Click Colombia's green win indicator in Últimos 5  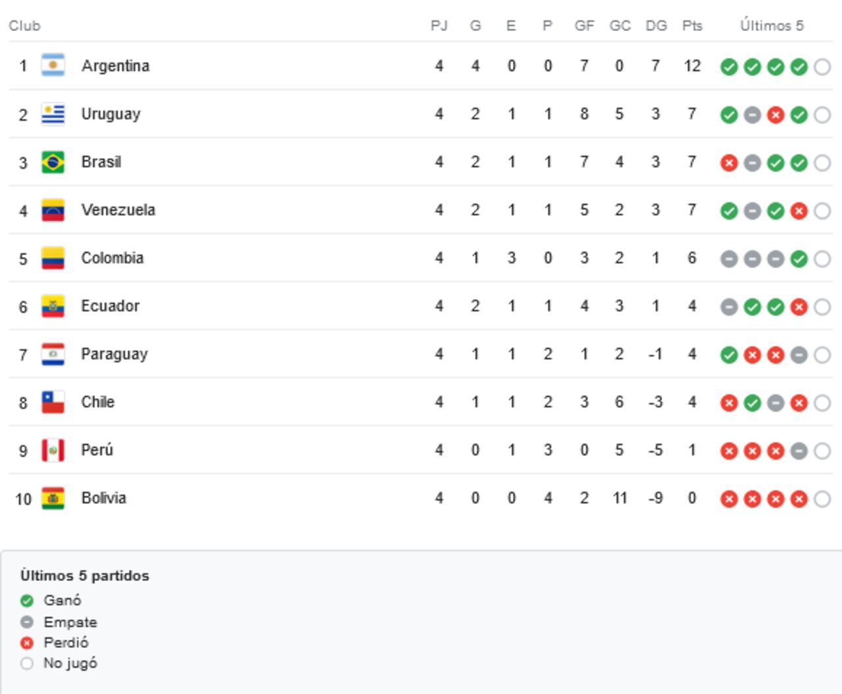[x=799, y=258]
